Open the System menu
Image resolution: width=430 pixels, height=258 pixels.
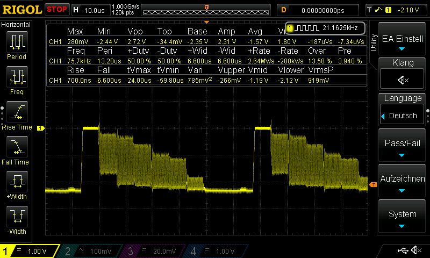(x=403, y=218)
